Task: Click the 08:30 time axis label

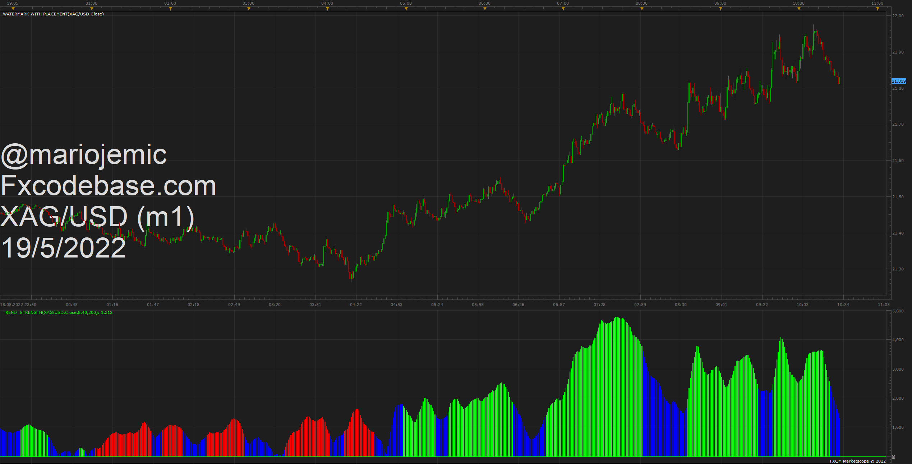Action: pyautogui.click(x=681, y=305)
